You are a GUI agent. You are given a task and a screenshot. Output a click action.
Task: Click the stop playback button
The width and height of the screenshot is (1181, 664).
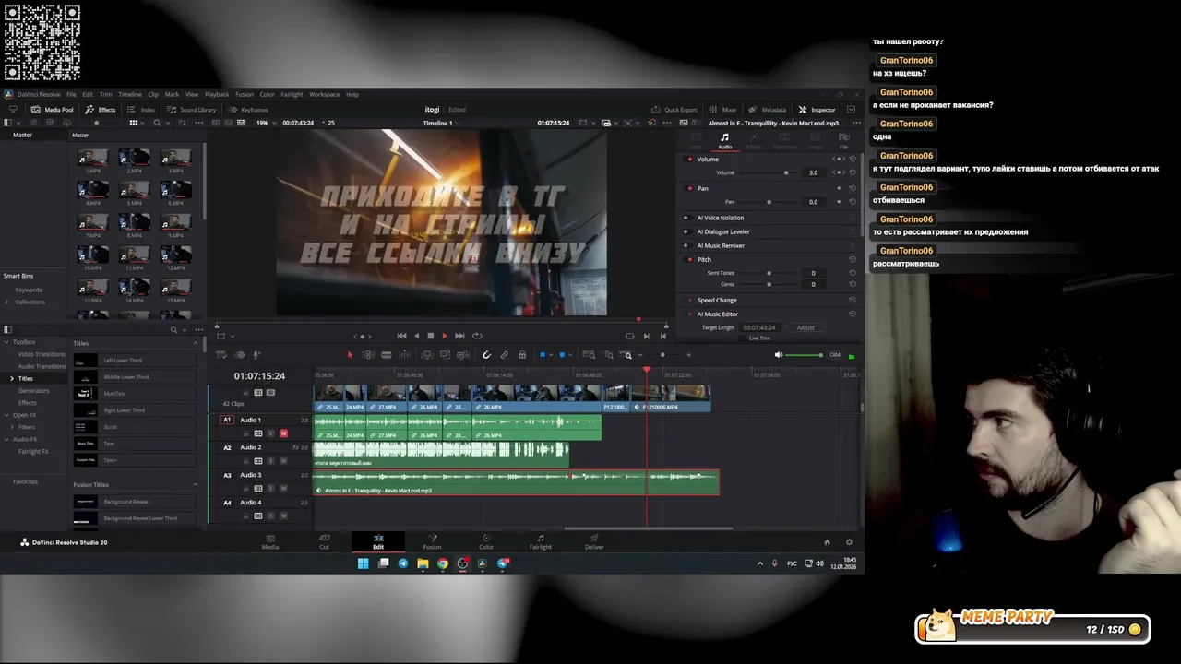click(430, 336)
